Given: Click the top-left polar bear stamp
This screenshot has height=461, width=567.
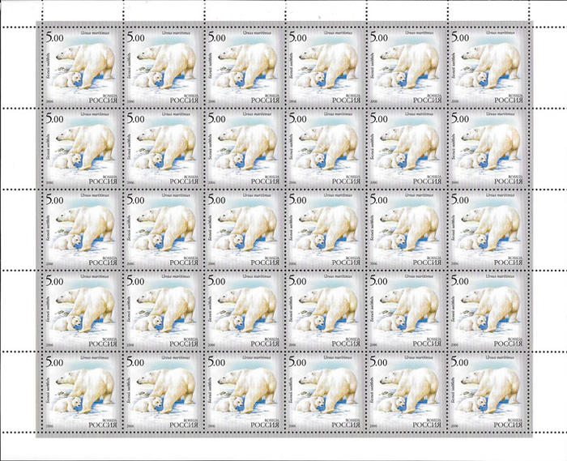Looking at the screenshot, I should point(77,66).
